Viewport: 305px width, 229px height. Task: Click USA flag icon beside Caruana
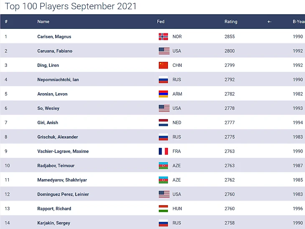pos(164,51)
